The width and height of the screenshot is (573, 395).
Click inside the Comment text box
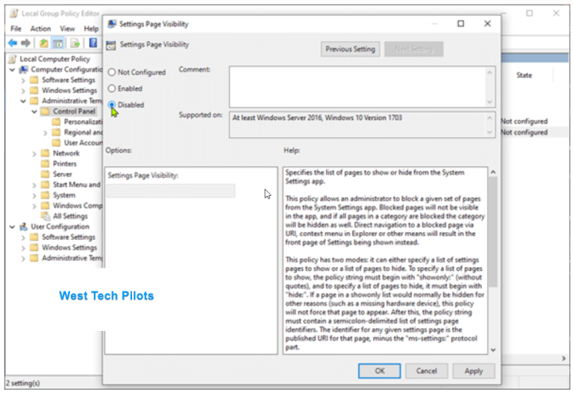pos(357,86)
